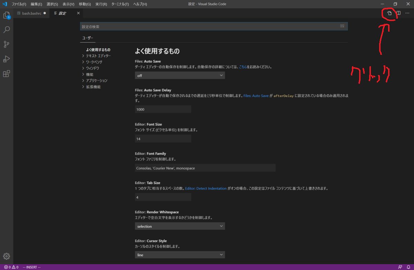Screen dimensions: 414x270
Task: Open the Extensions view
Action: (x=7, y=74)
